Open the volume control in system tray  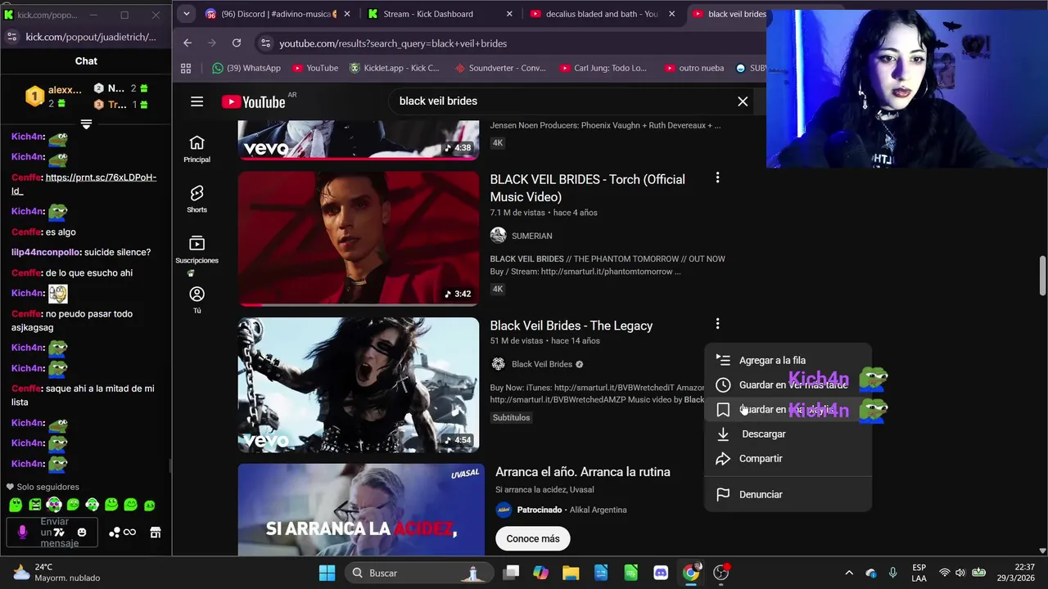961,573
